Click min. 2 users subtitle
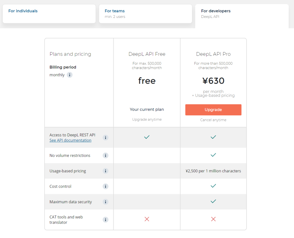294x238 pixels. pyautogui.click(x=115, y=17)
